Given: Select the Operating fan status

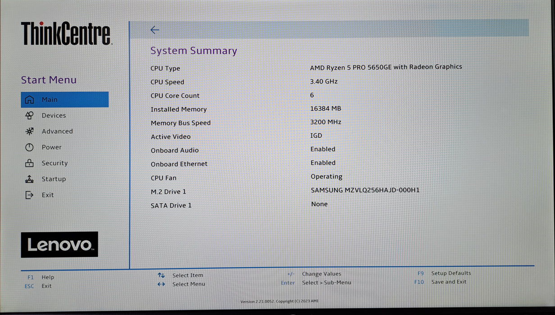Looking at the screenshot, I should 327,177.
